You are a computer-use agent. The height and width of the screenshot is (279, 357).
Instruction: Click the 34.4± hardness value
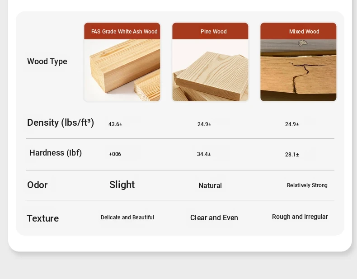(204, 154)
